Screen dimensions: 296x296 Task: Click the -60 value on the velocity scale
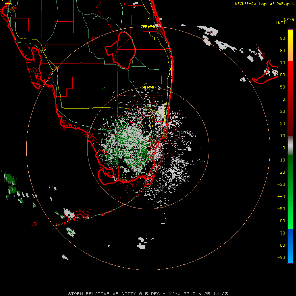point(281,221)
